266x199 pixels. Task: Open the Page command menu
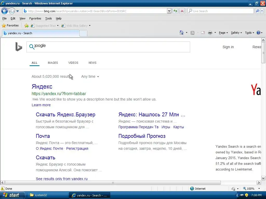pyautogui.click(x=223, y=33)
